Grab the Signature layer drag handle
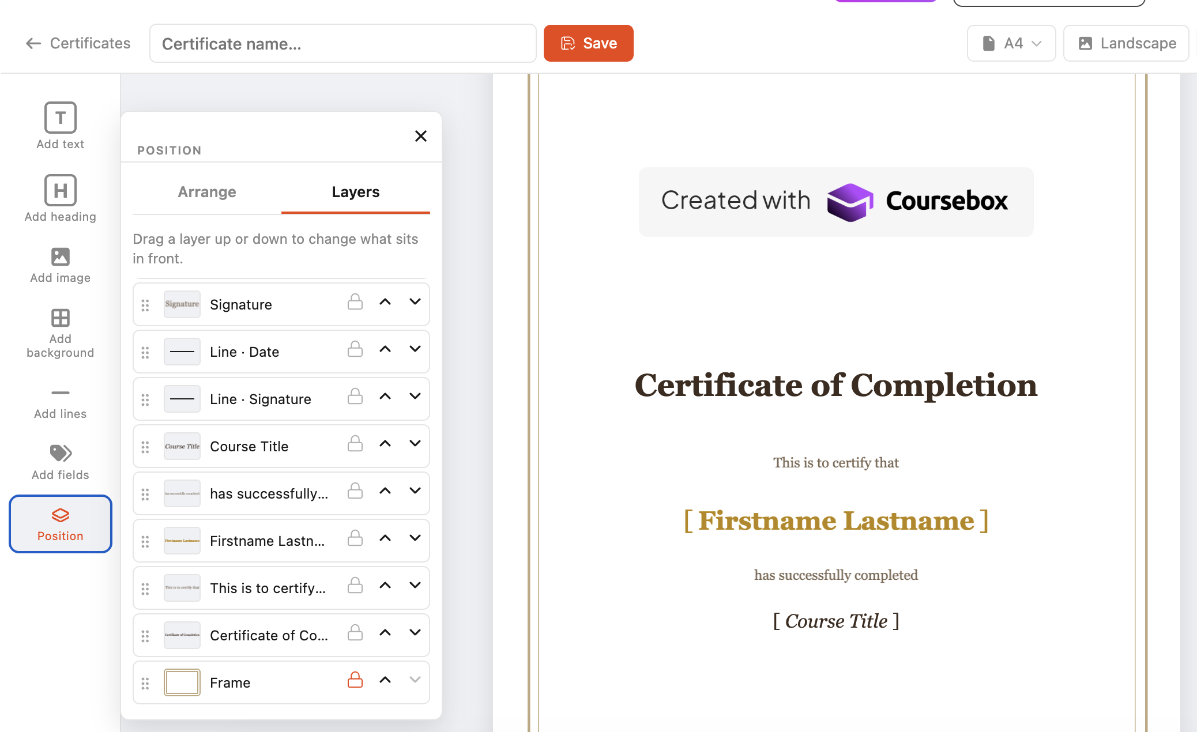 [145, 305]
